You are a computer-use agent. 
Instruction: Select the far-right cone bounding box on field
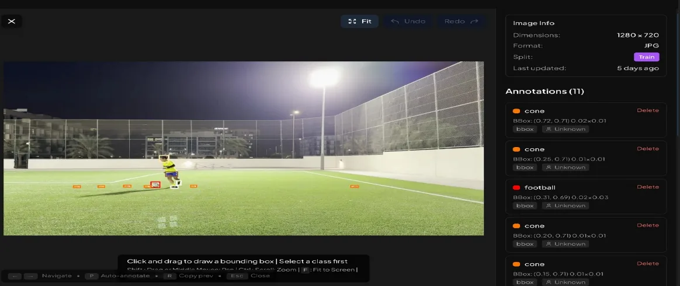pos(354,186)
